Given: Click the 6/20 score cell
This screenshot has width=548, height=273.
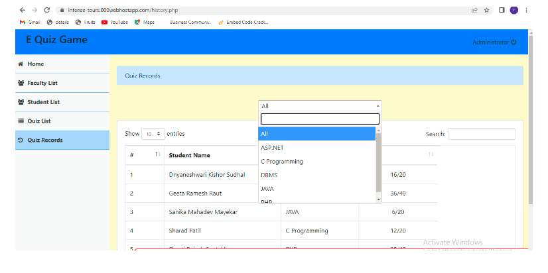Looking at the screenshot, I should 399,212.
